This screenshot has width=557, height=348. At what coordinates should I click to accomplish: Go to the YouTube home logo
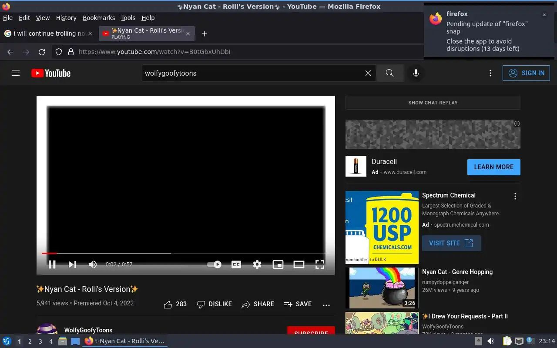coord(51,73)
